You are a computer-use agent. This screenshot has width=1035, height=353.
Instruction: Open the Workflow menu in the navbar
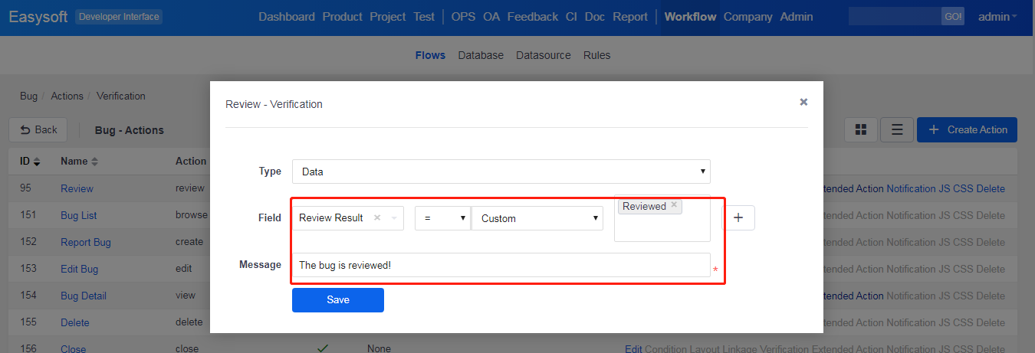coord(690,17)
